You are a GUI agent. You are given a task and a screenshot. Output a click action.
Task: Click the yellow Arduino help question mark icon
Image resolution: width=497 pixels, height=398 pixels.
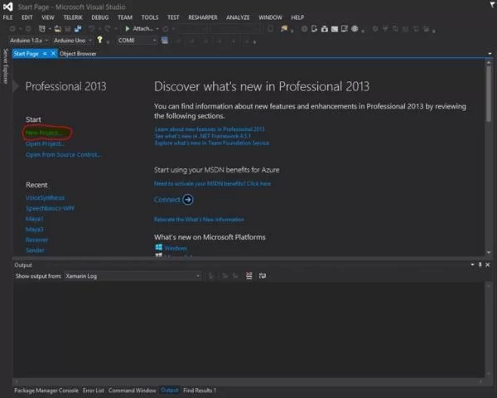pos(100,40)
